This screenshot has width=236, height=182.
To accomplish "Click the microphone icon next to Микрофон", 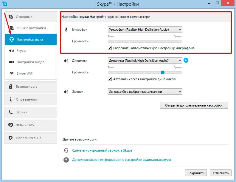I will 66,30.
